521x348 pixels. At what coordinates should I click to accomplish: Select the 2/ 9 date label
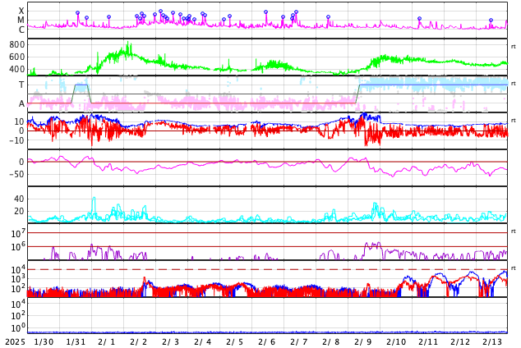click(363, 341)
